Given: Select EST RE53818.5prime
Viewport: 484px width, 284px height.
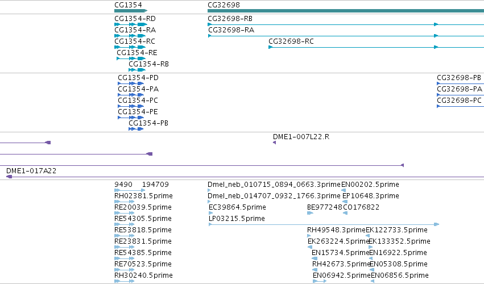Looking at the screenshot, I should tap(143, 230).
